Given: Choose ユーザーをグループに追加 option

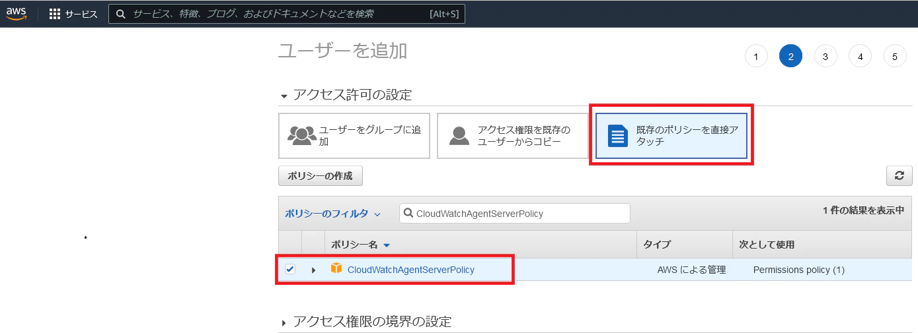Looking at the screenshot, I should [354, 136].
